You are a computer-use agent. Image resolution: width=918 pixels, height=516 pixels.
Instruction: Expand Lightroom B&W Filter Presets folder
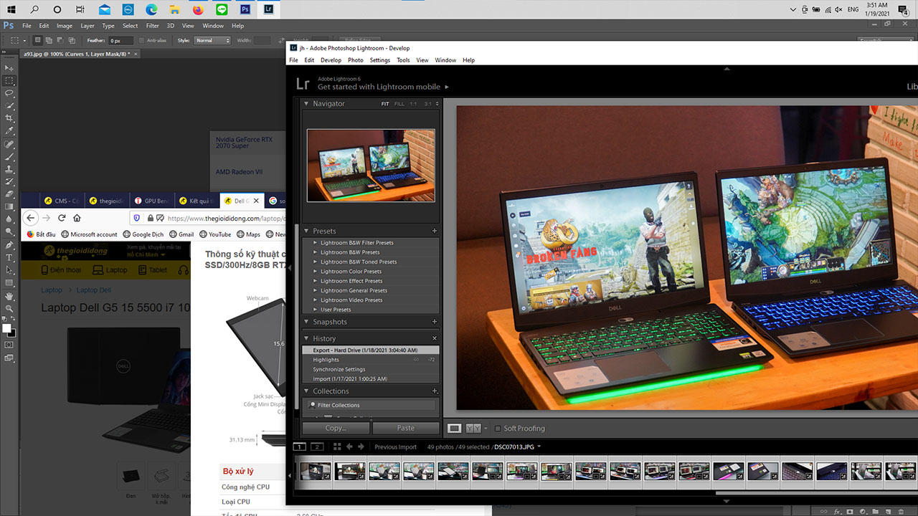point(315,243)
